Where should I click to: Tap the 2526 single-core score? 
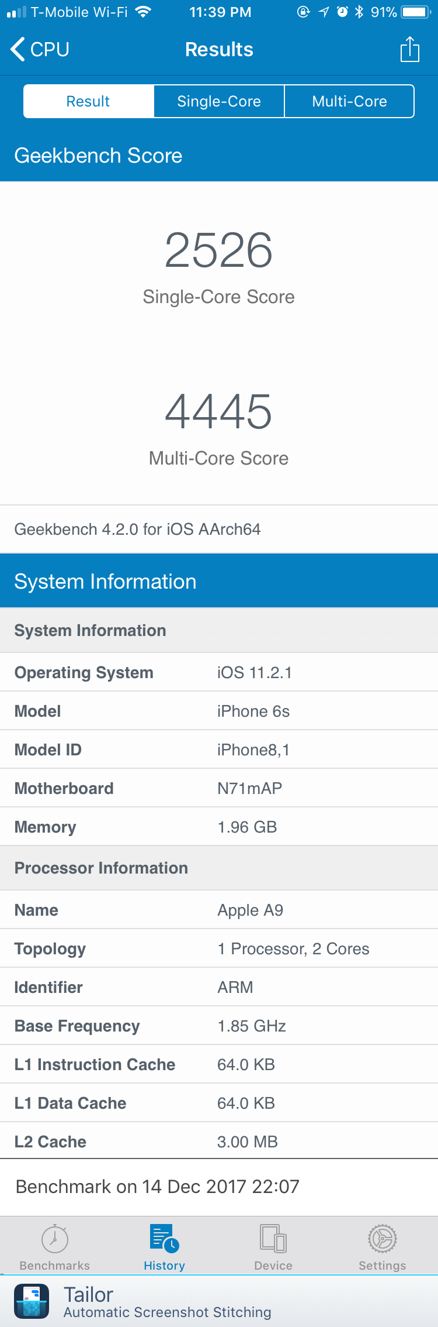pyautogui.click(x=219, y=250)
